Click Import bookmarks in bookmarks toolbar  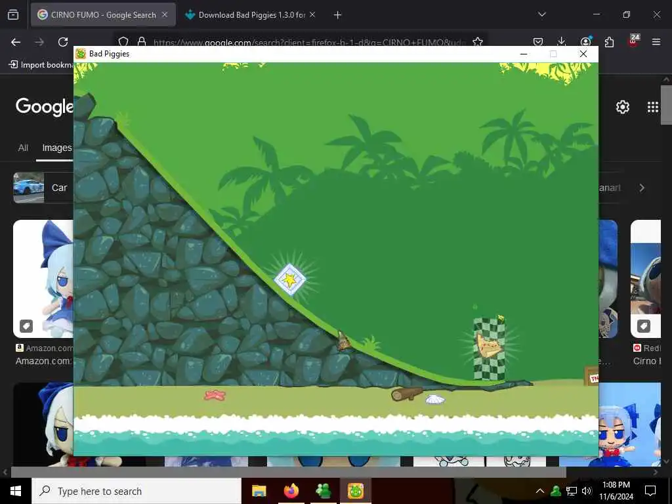click(41, 65)
